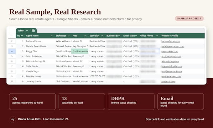The height and width of the screenshot is (128, 213).
Task: Select the Catch-all (70%) status cell
Action: (x=131, y=41)
